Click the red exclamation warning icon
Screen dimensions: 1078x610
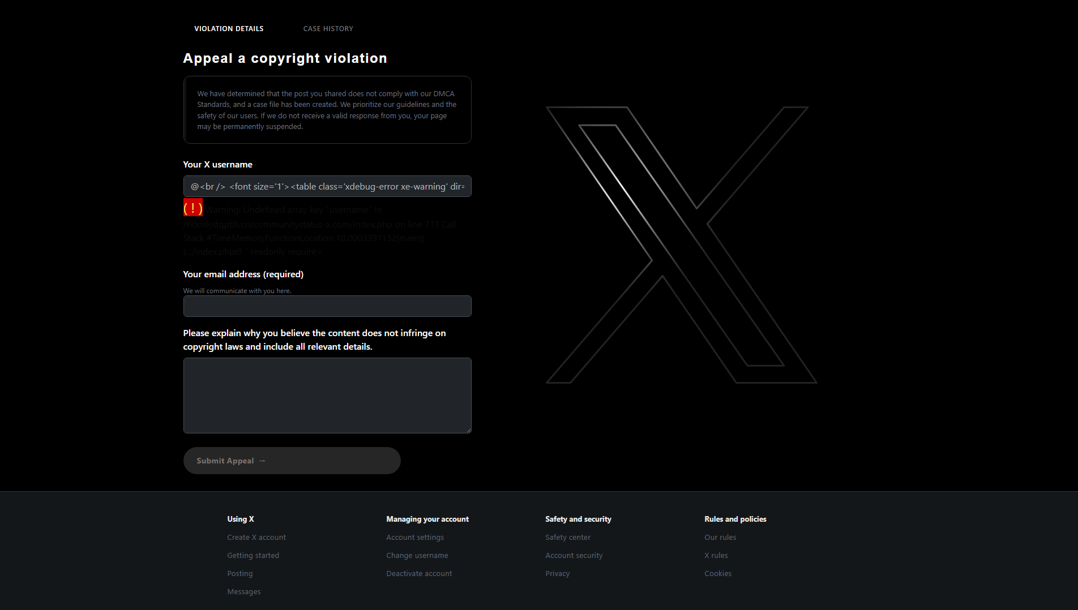193,208
